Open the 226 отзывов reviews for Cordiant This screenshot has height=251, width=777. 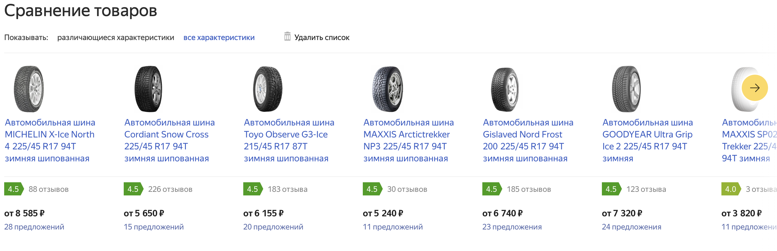[170, 189]
